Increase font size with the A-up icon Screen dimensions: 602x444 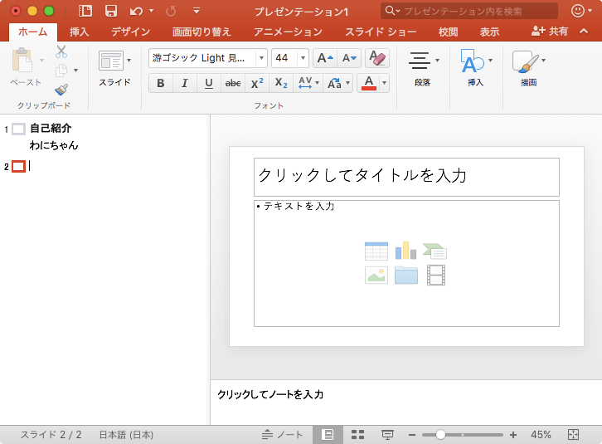click(x=324, y=58)
